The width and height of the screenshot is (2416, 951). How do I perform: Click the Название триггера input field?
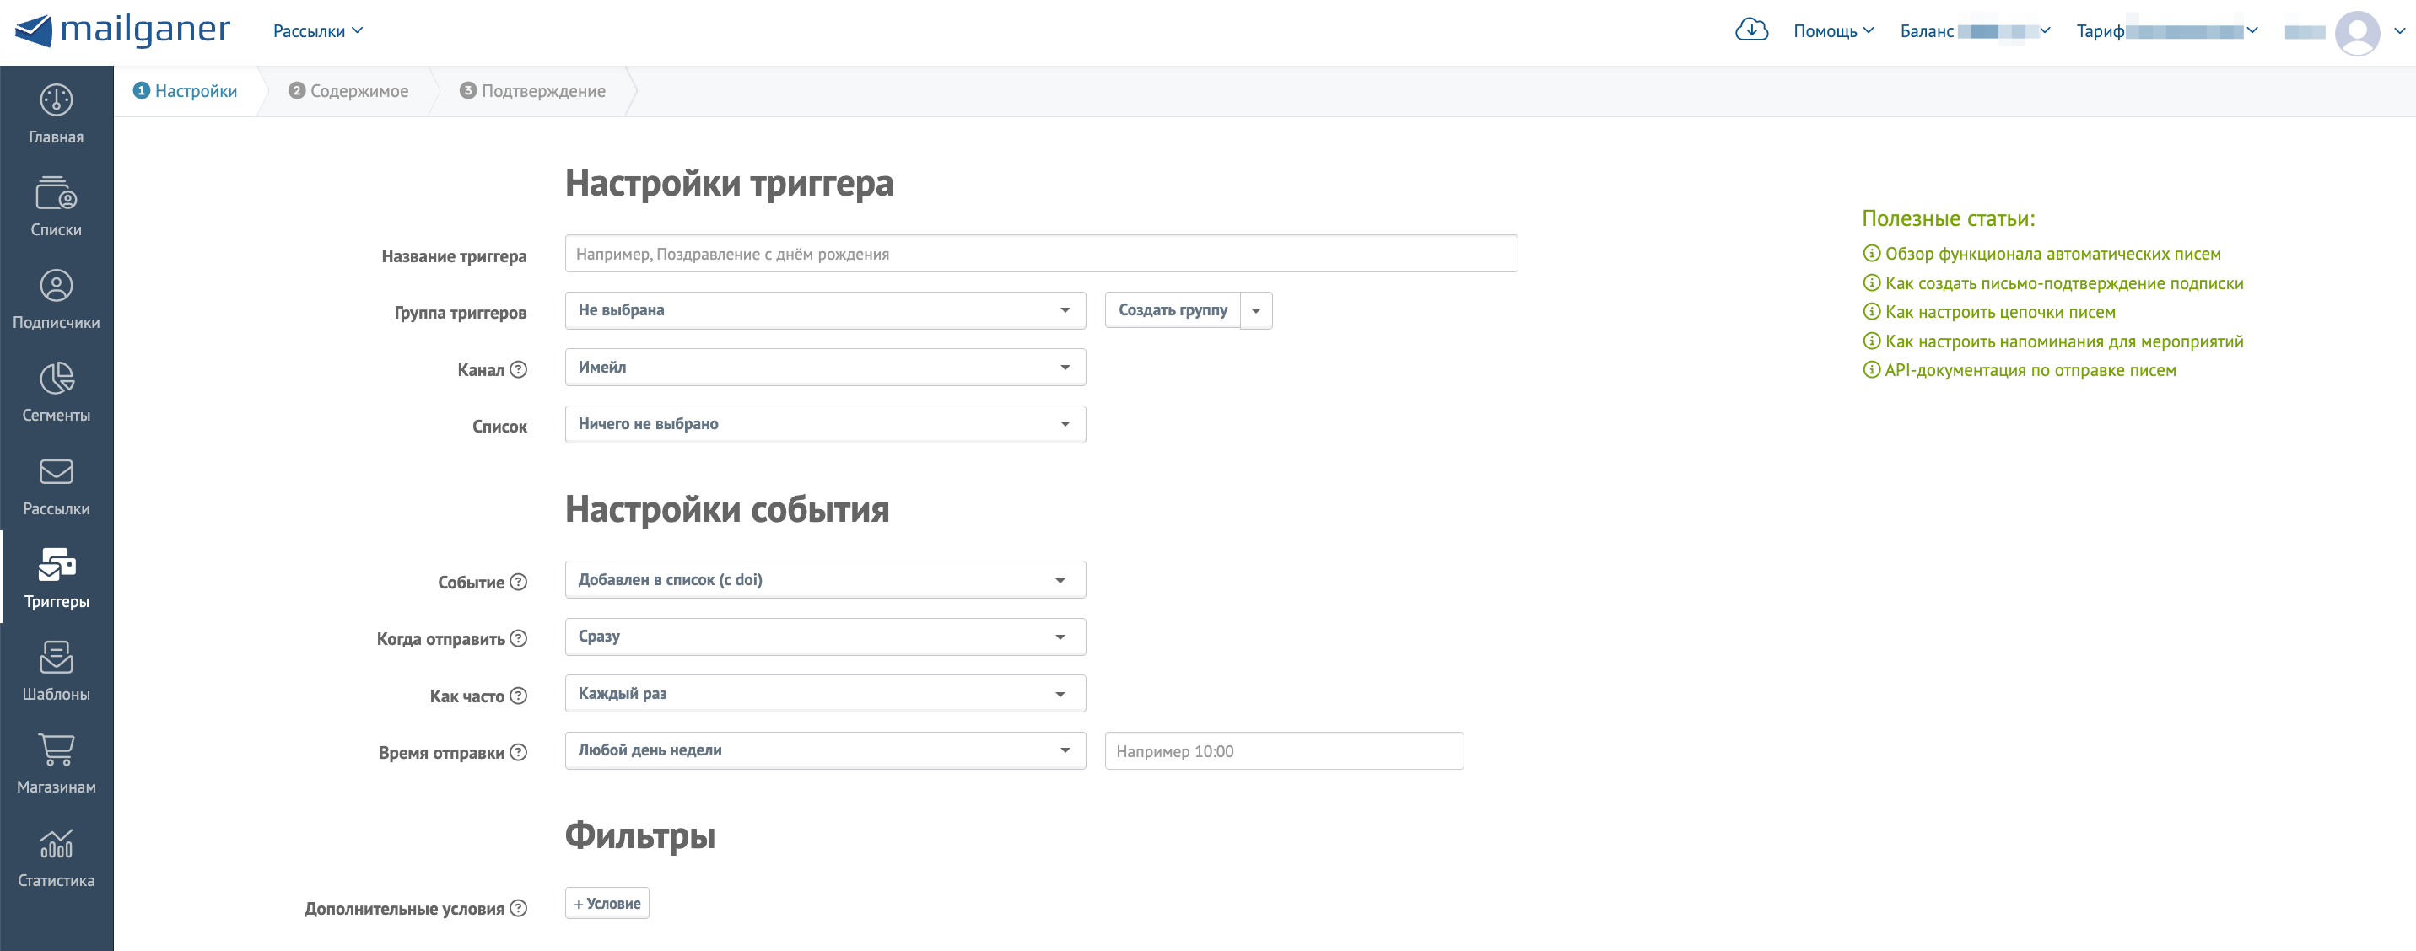pos(1040,254)
